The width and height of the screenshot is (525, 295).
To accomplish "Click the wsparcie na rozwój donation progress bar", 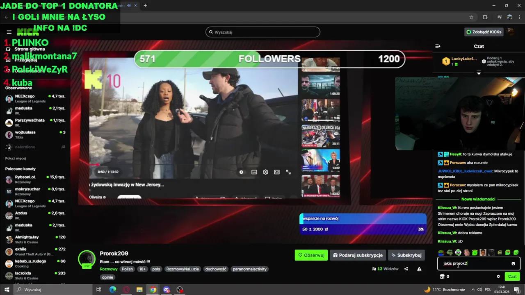I will click(x=363, y=224).
